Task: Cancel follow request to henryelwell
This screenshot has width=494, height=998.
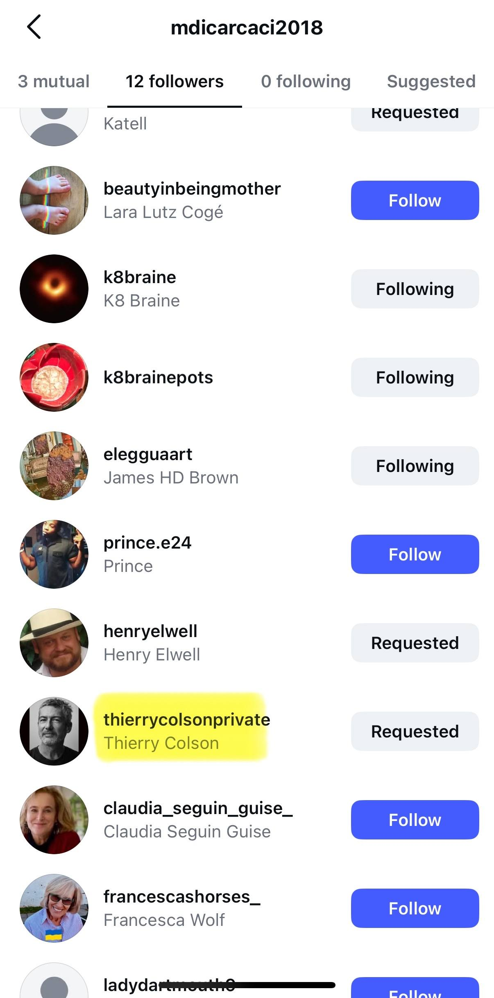Action: 415,643
